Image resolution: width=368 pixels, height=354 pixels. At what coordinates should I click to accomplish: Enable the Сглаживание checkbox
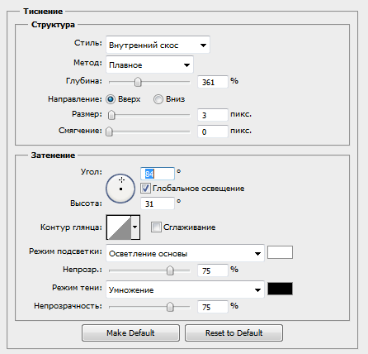point(156,227)
